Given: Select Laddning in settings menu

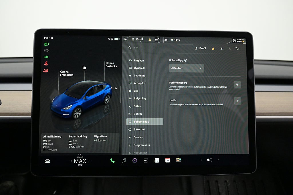Looking at the screenshot, I should pyautogui.click(x=139, y=76).
